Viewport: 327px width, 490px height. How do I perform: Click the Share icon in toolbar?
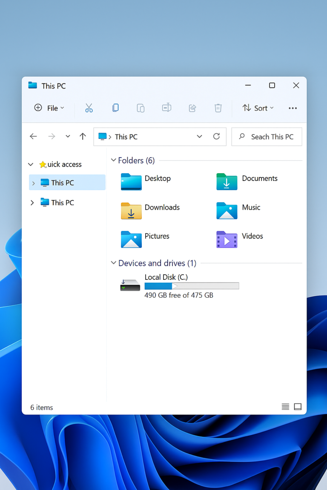[192, 108]
